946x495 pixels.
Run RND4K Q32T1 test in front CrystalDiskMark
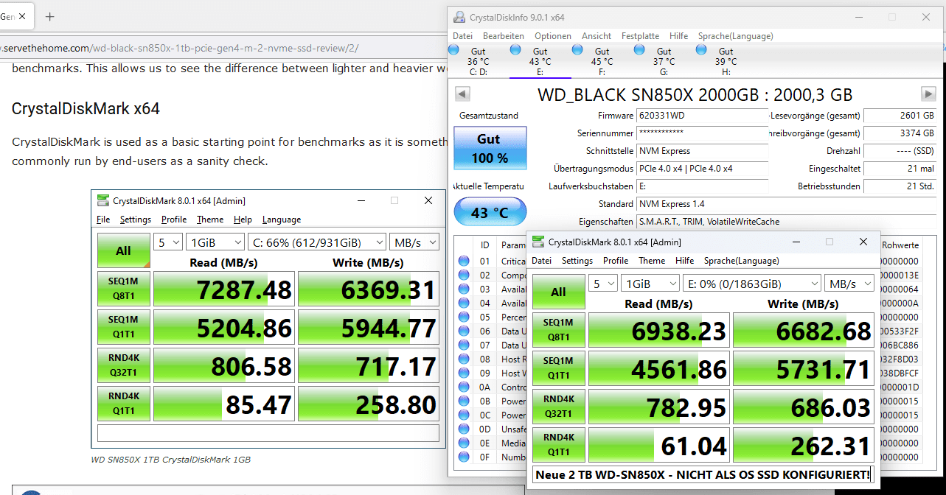[x=558, y=407]
